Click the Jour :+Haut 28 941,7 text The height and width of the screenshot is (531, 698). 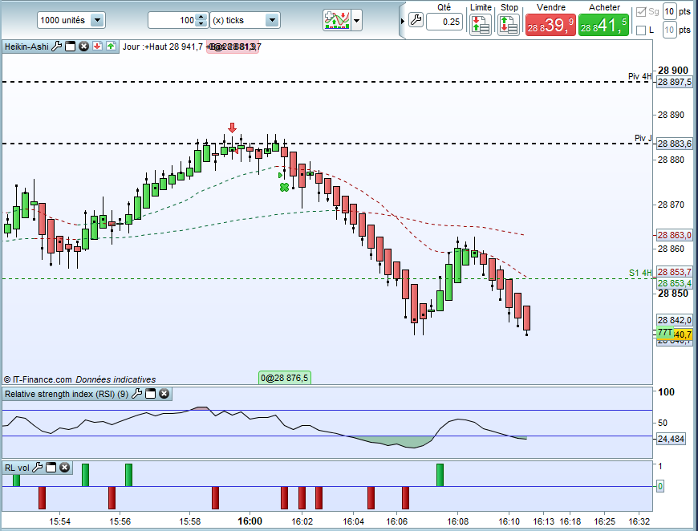click(163, 47)
